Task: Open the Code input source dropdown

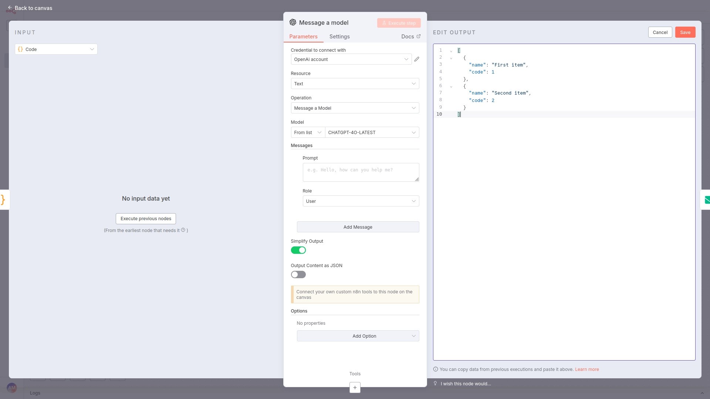Action: coord(56,49)
